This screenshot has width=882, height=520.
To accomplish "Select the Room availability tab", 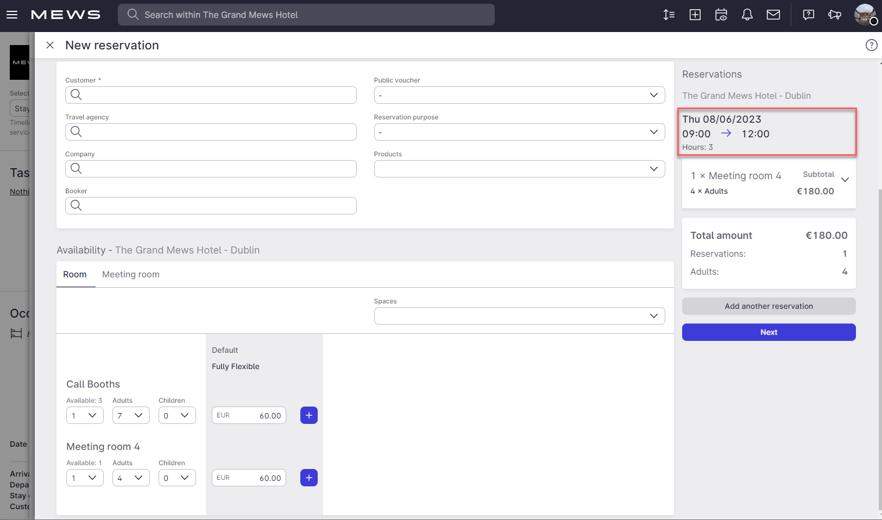I will (75, 274).
